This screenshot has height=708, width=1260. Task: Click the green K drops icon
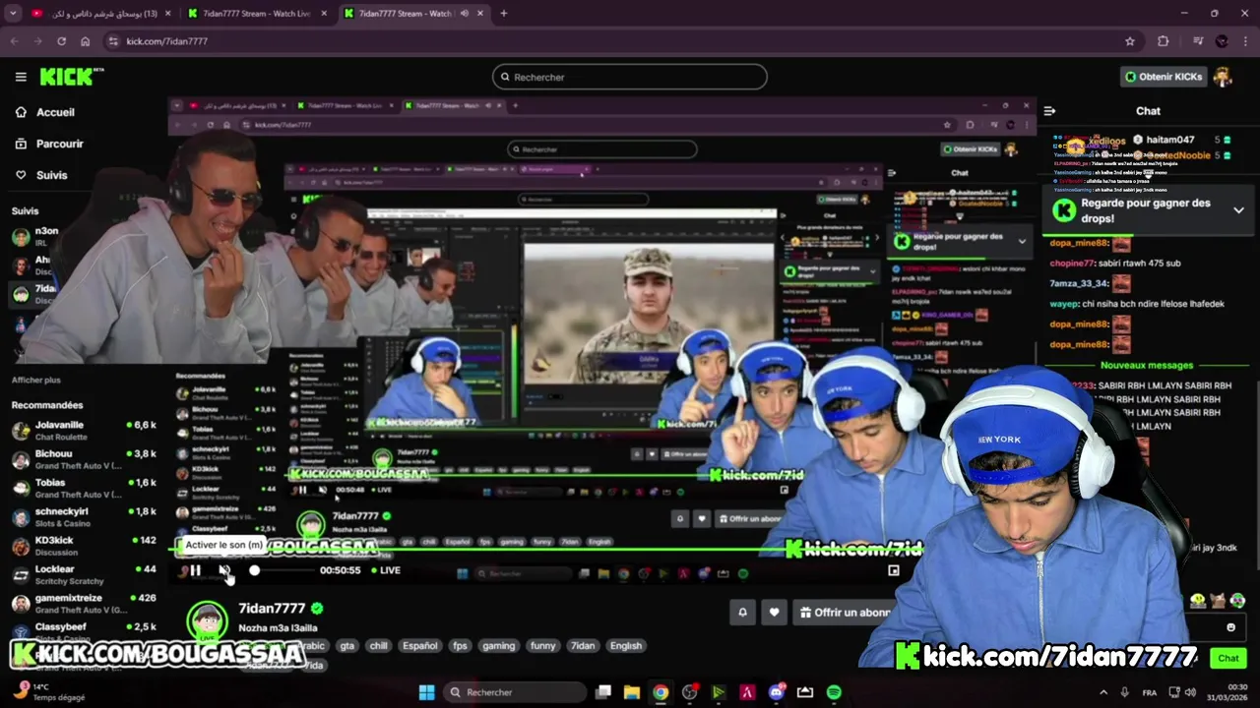(1064, 209)
